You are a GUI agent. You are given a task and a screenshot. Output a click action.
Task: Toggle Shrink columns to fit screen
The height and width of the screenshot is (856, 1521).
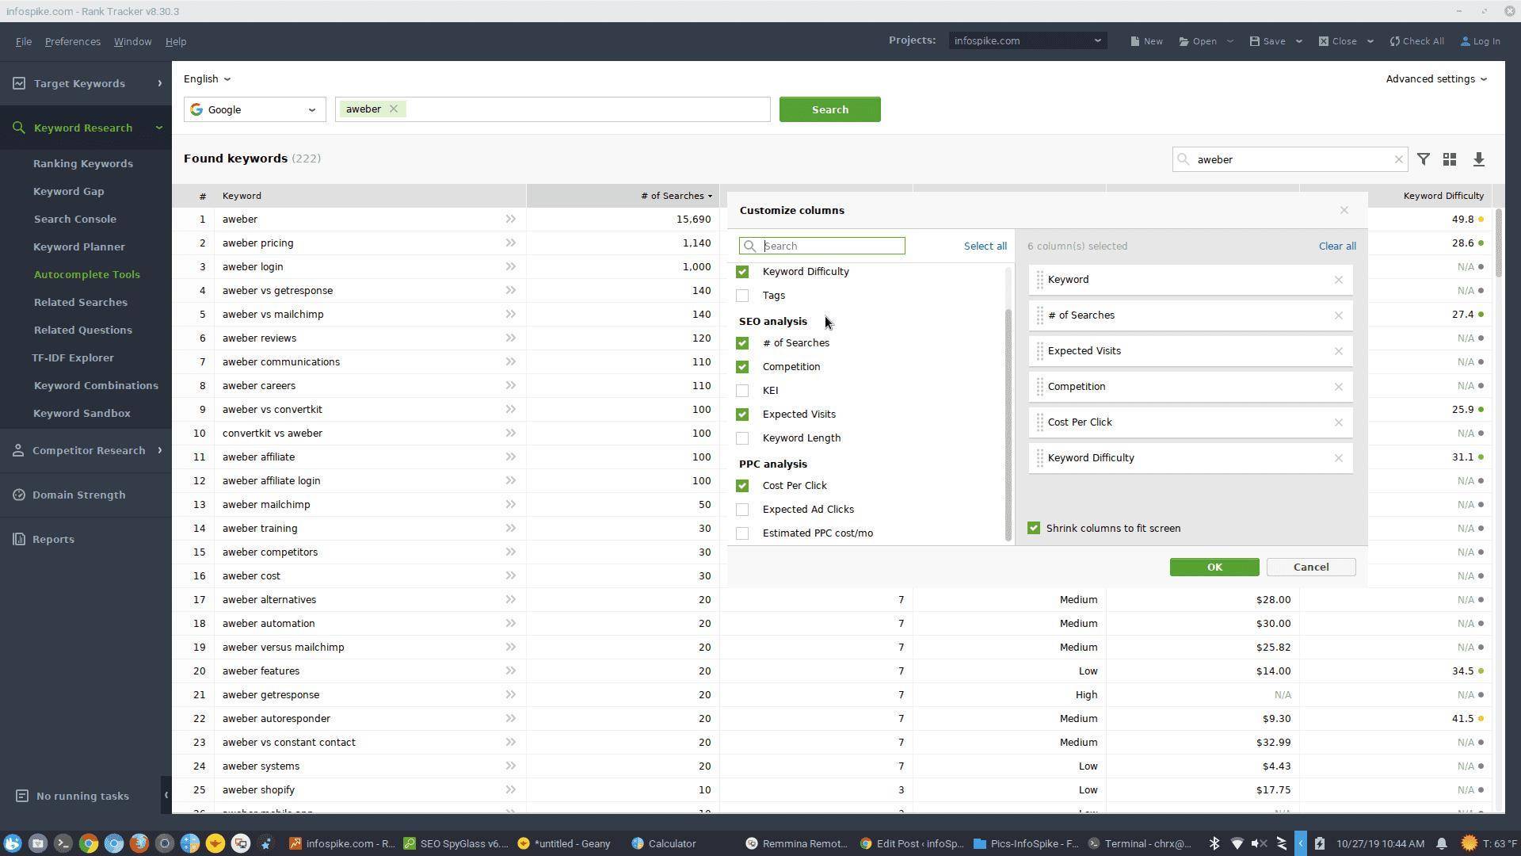[x=1034, y=528]
